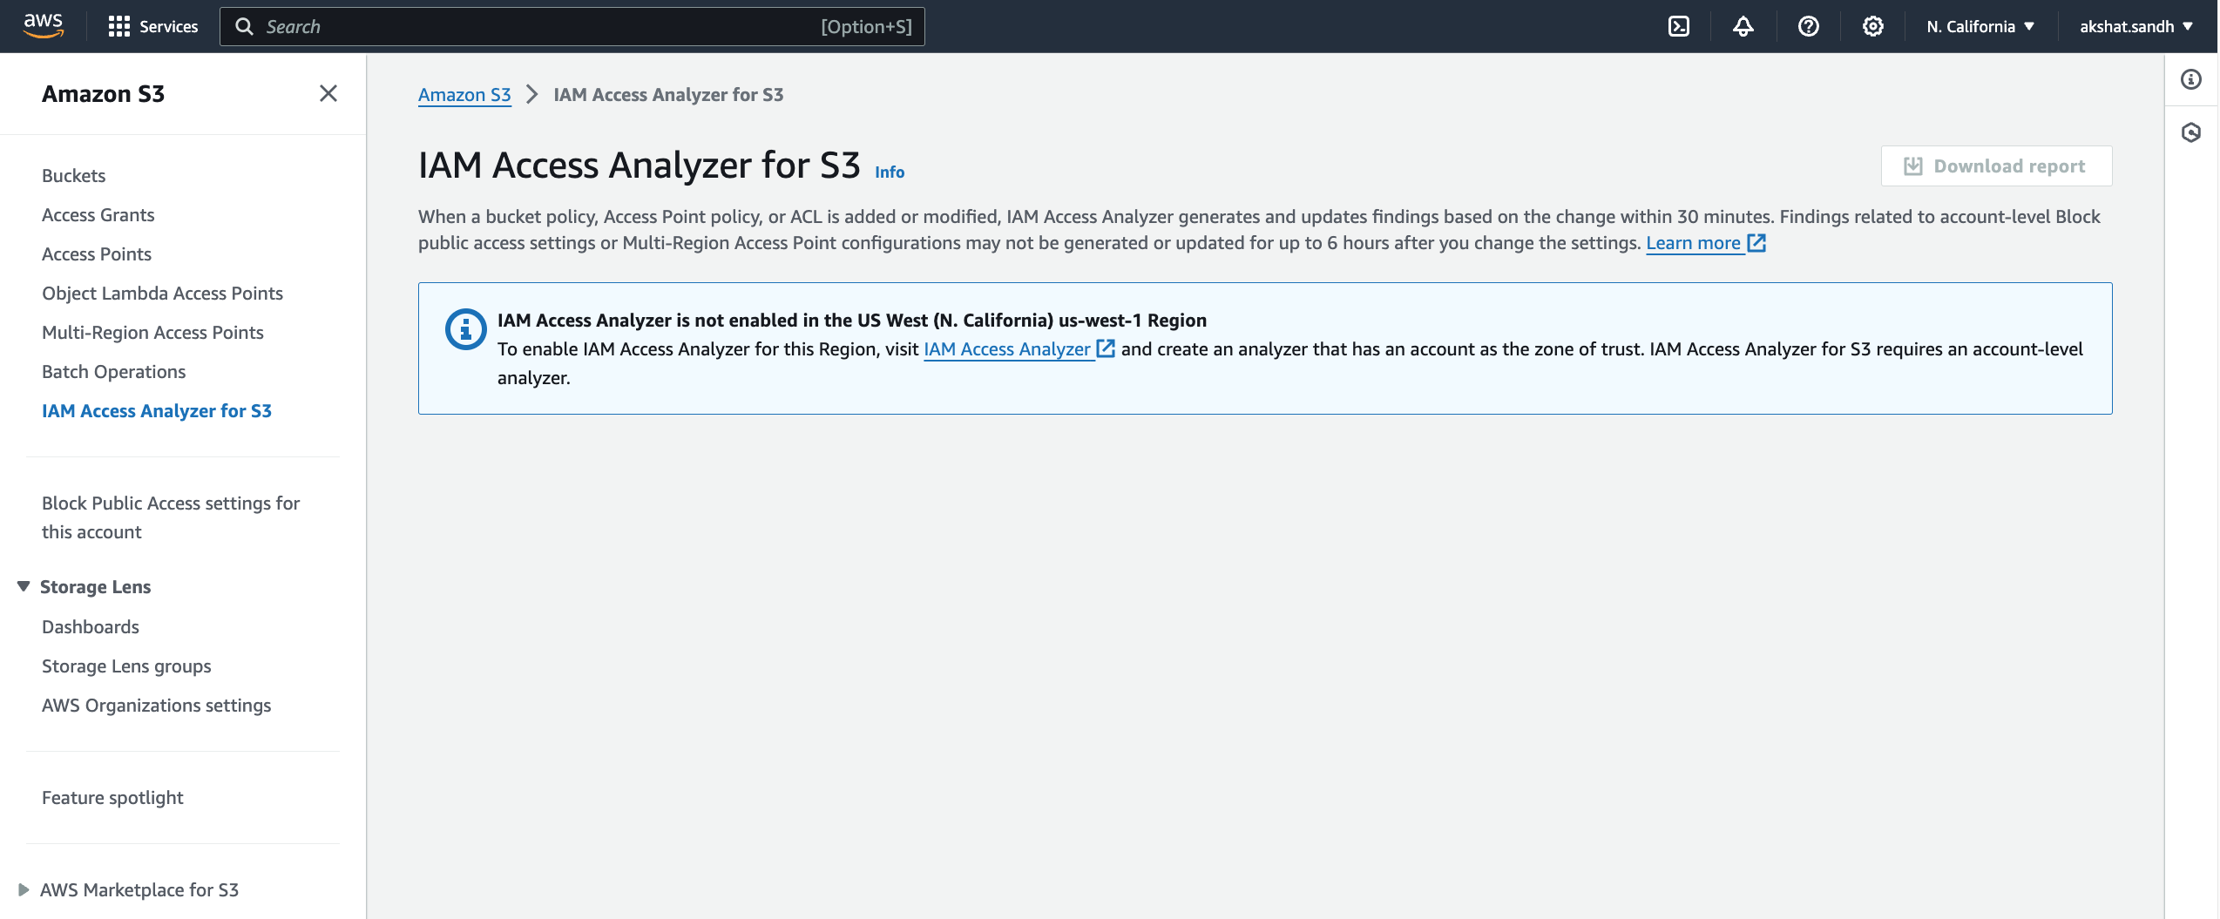Close the Amazon S3 sidebar panel
Image resolution: width=2220 pixels, height=919 pixels.
tap(328, 93)
